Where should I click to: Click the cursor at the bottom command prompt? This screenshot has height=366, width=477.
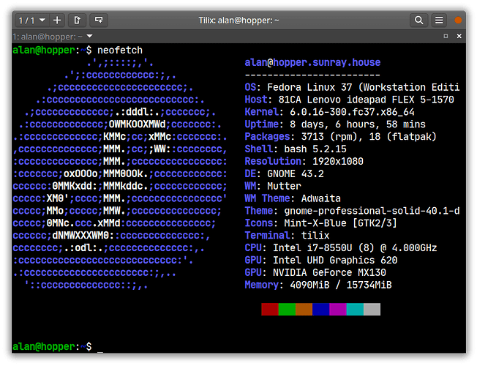[100, 346]
